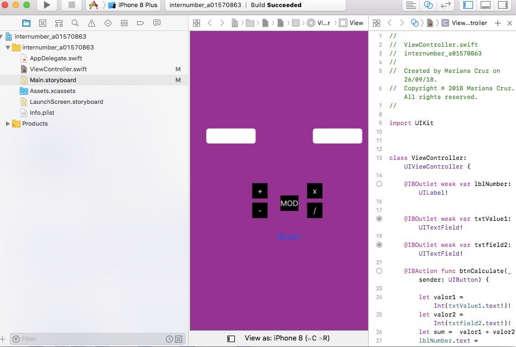Select the / divide button on canvas
This screenshot has height=347, width=516.
tap(315, 210)
